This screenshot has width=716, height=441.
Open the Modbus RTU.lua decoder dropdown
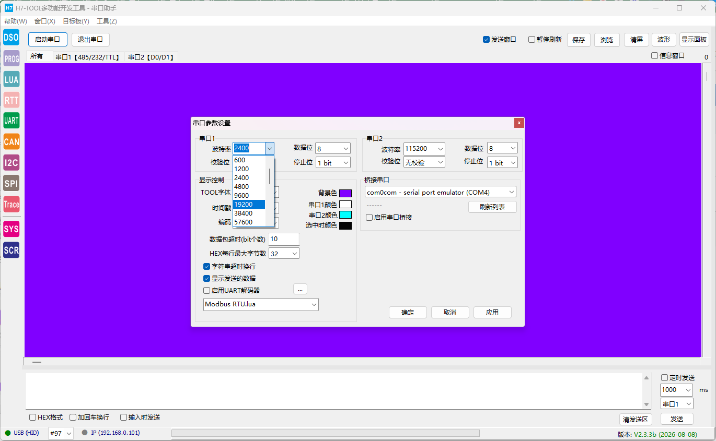coord(261,304)
